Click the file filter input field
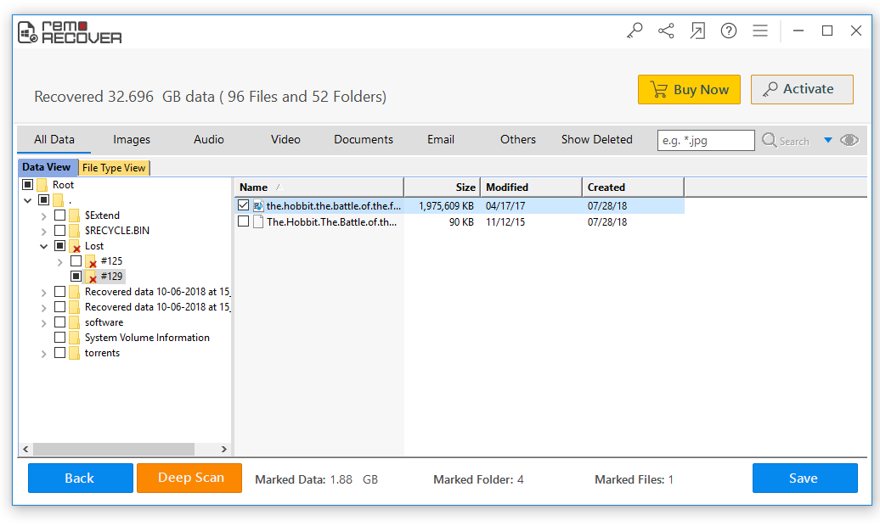The image size is (880, 526). 706,140
